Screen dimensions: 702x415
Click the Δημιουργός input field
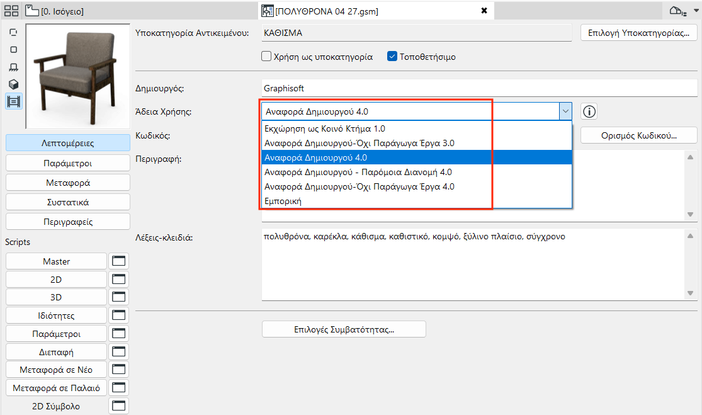tap(480, 88)
